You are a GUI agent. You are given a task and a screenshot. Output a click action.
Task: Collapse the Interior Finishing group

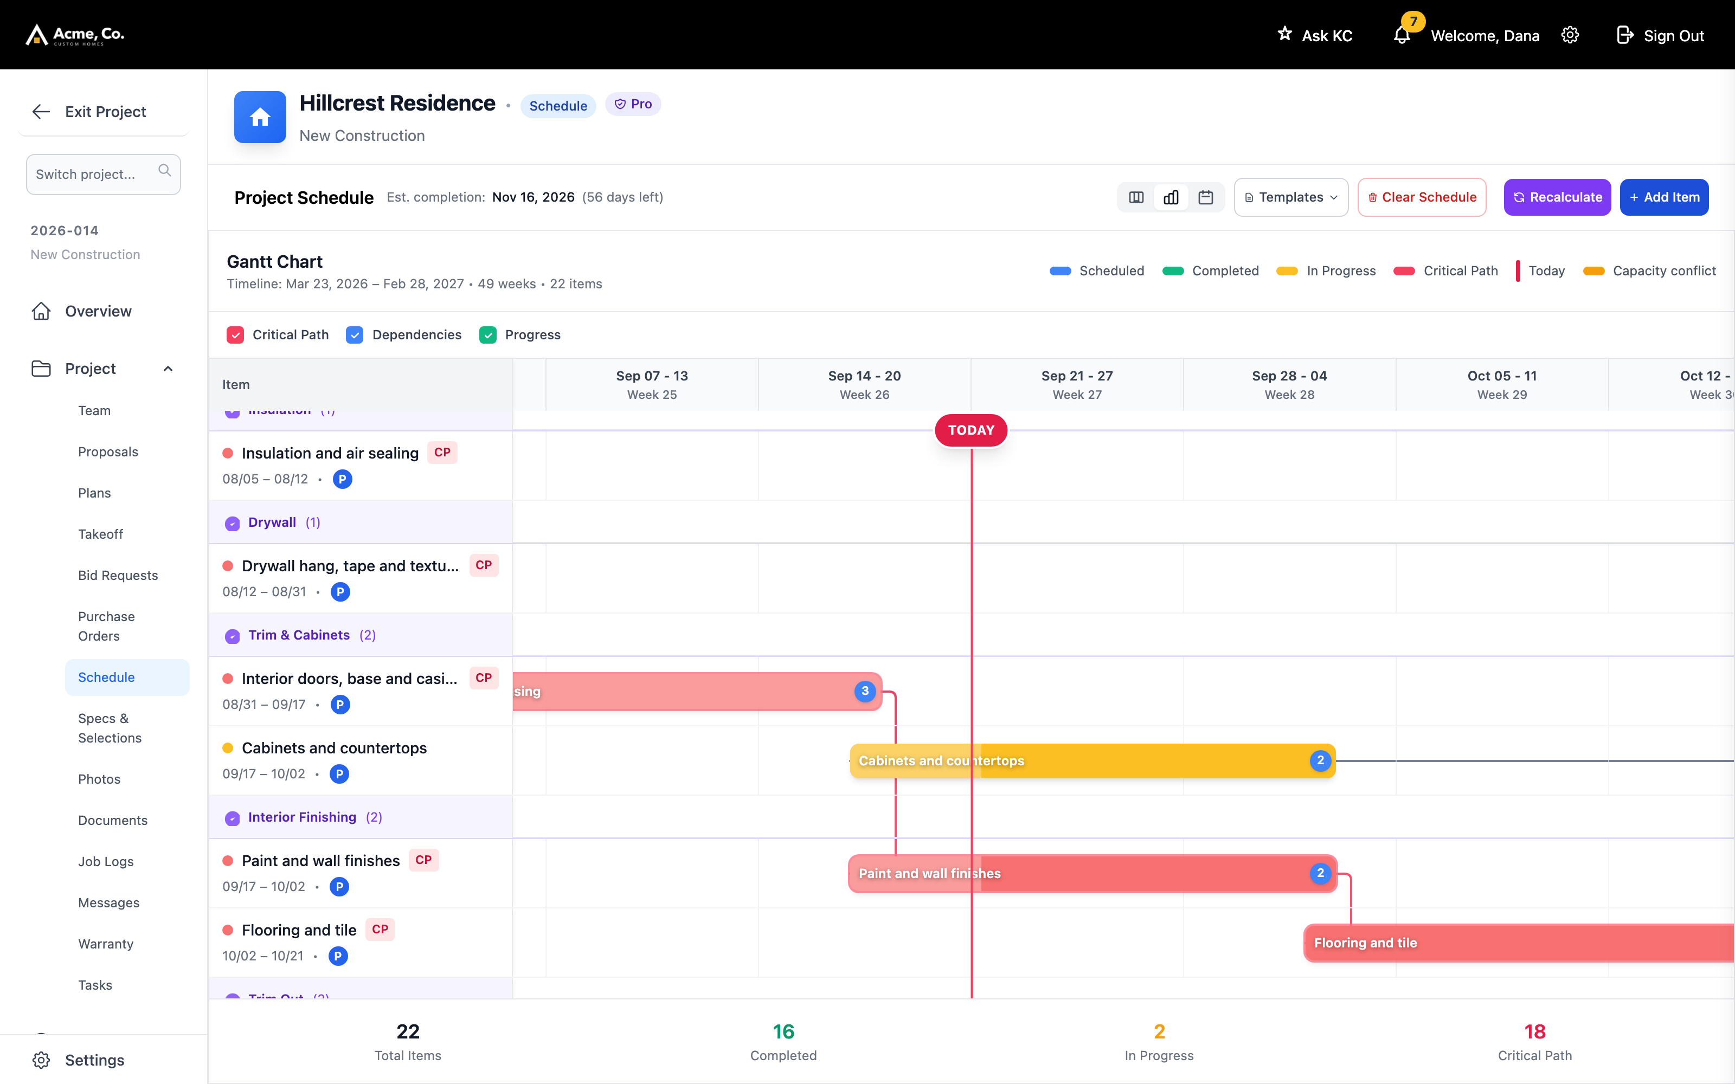232,818
